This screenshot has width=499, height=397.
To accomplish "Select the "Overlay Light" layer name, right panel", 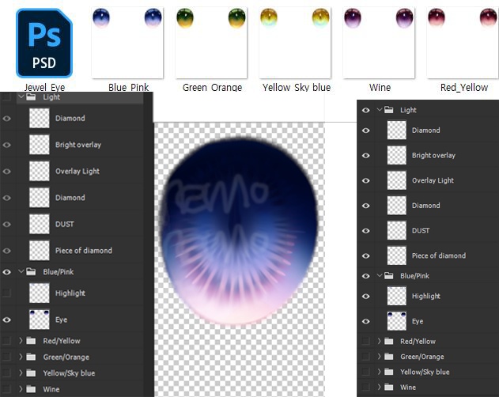I will 433,180.
